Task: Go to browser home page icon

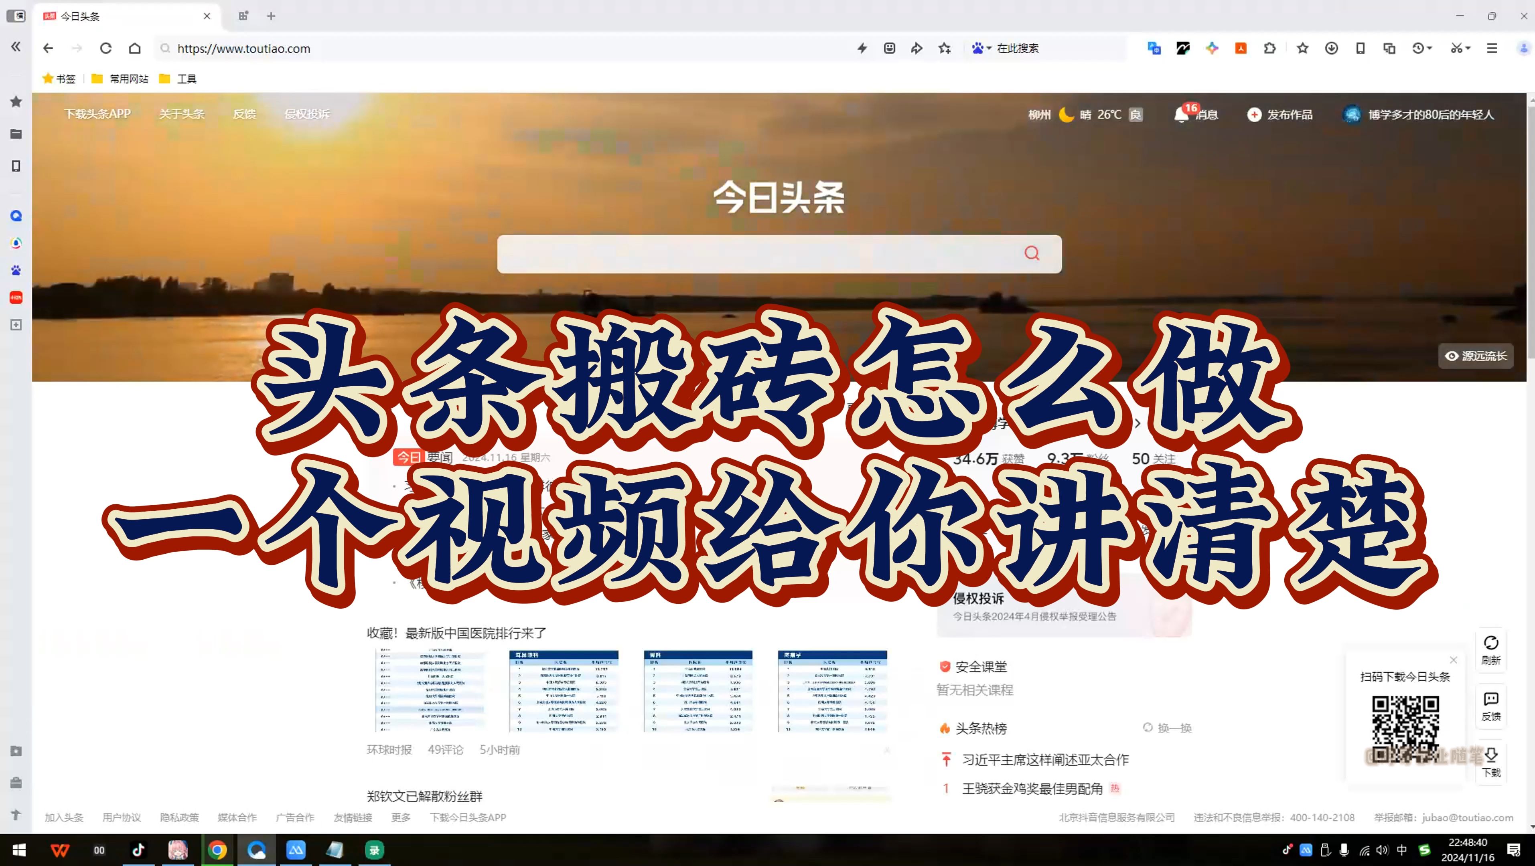Action: coord(135,48)
